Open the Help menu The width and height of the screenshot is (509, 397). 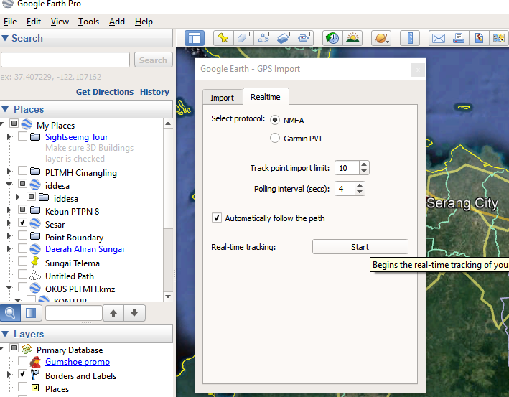144,22
